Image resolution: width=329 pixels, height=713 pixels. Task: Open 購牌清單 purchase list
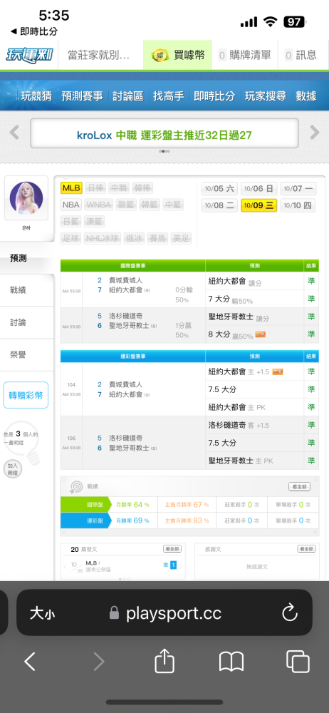pyautogui.click(x=244, y=56)
